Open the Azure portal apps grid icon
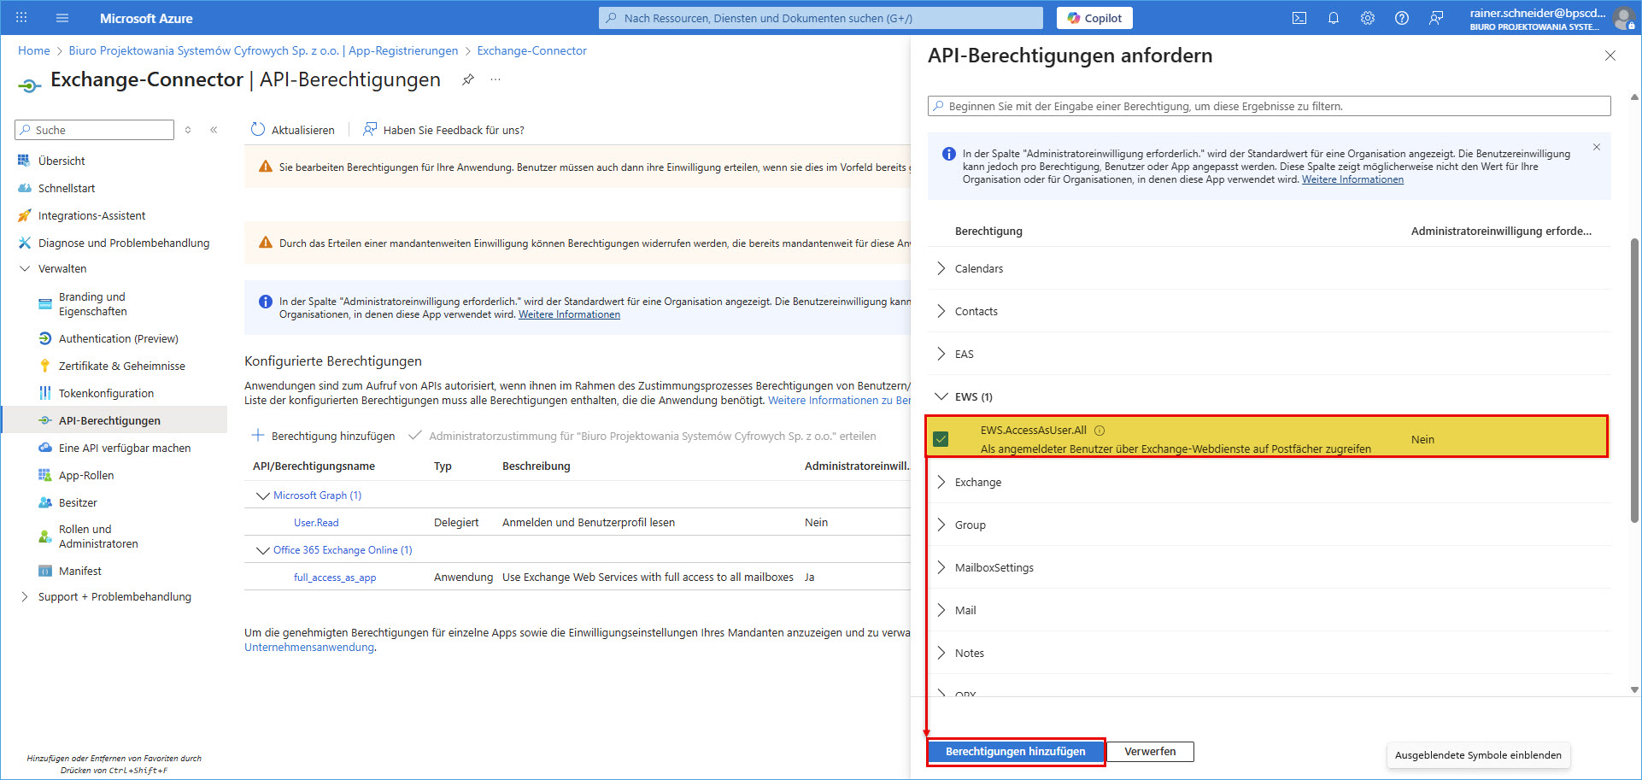The image size is (1642, 780). coord(21,18)
